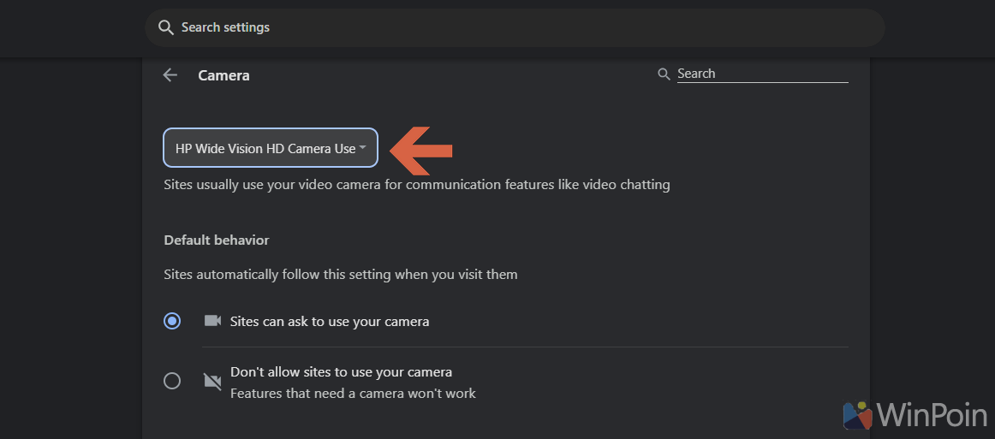
Task: Click the camera dropdown's small caret arrow
Action: 363,148
